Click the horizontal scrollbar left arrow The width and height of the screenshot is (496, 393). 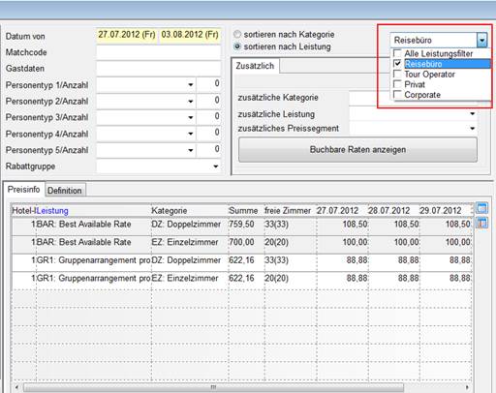click(16, 386)
